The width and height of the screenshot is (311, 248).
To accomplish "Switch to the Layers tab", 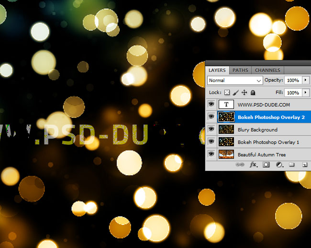I will pos(217,70).
